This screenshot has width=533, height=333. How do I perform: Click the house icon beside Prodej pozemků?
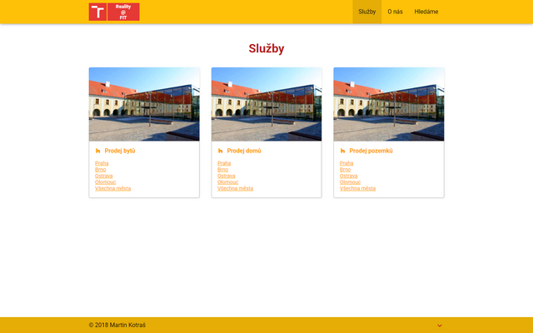(x=343, y=151)
